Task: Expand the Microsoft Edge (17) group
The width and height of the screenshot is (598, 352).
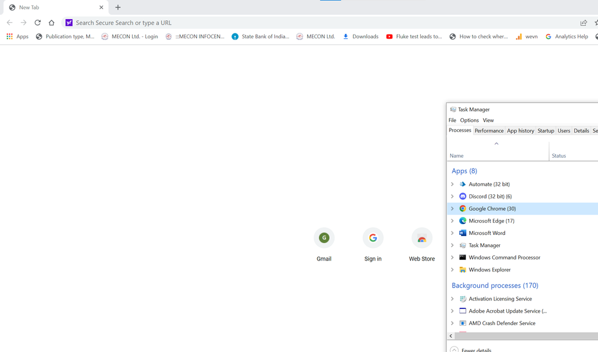Action: (x=453, y=221)
